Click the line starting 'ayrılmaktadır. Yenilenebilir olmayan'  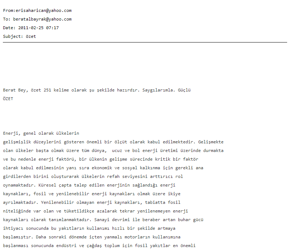click(x=92, y=202)
